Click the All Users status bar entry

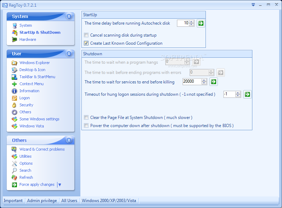[69, 201]
